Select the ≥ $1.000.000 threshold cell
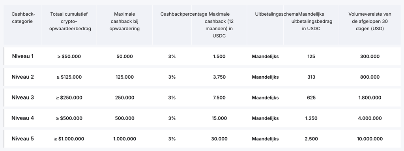 (69, 139)
